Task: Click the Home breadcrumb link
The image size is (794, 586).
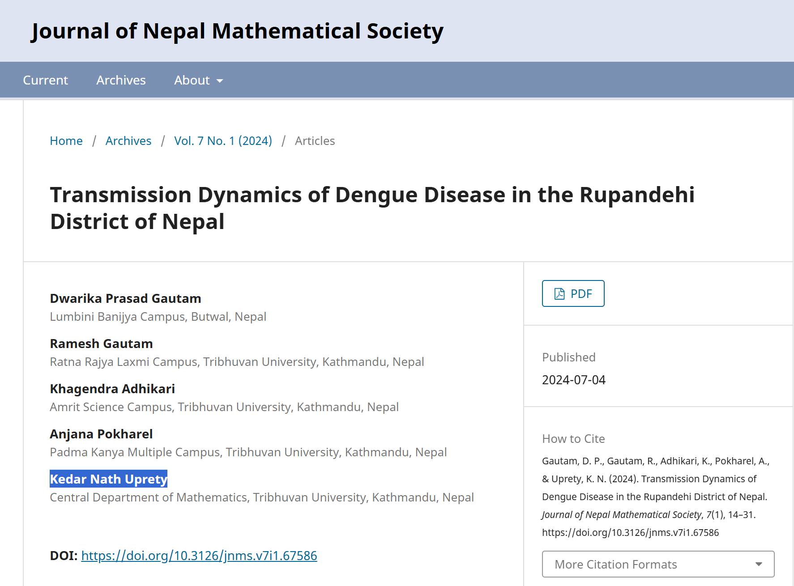Action: pyautogui.click(x=66, y=141)
